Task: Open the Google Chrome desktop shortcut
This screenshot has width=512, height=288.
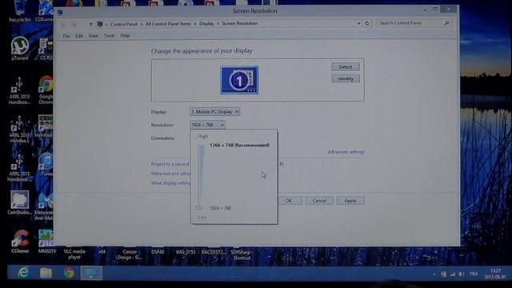Action: click(46, 90)
